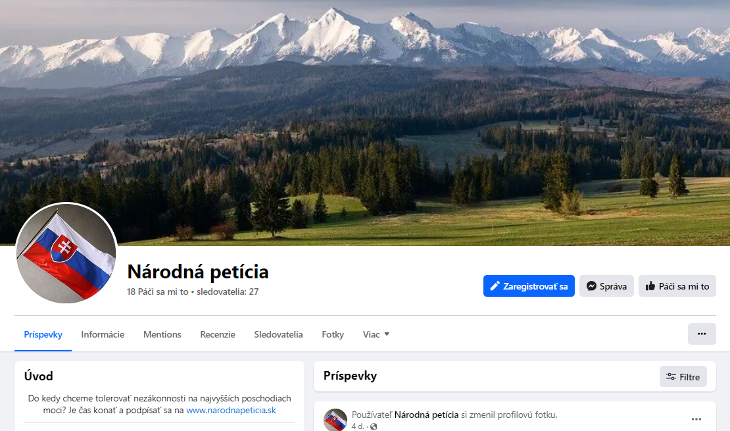Viewport: 730px width, 431px height.
Task: Expand the Viac dropdown arrow
Action: coord(387,334)
